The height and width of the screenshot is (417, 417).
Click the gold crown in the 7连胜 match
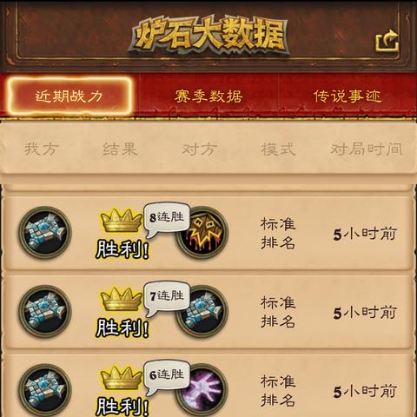tap(121, 299)
